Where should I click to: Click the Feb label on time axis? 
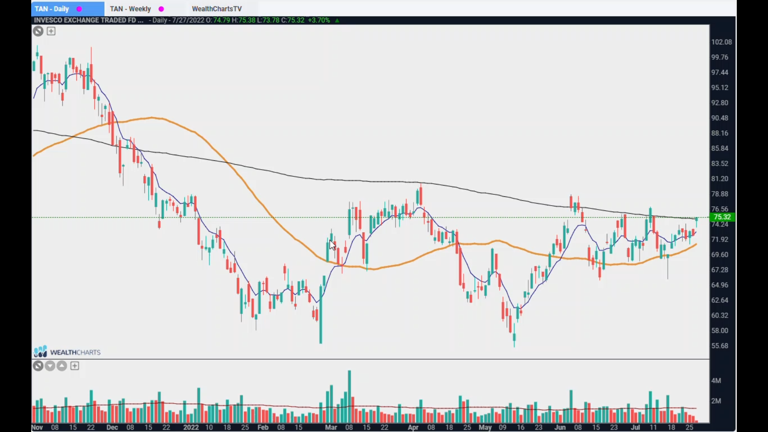[x=263, y=428]
